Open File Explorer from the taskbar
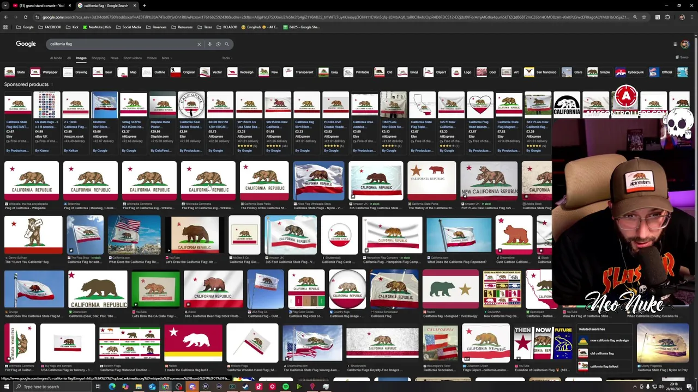The image size is (698, 392). point(139,387)
